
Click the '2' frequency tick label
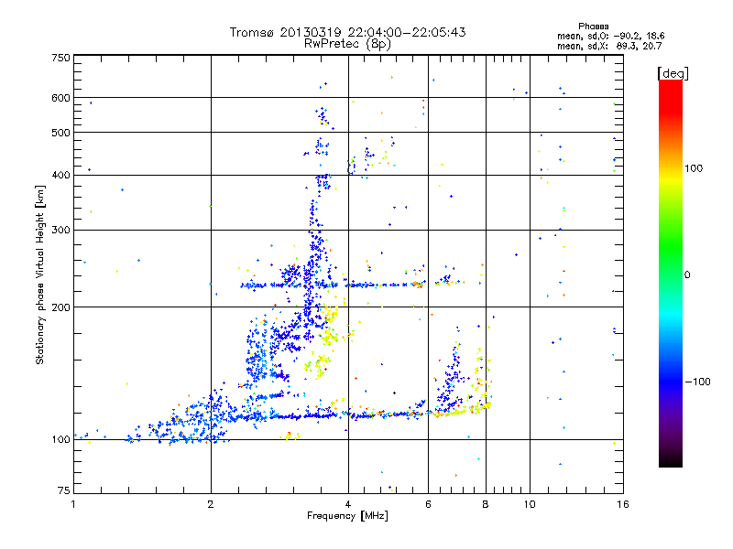click(x=211, y=504)
